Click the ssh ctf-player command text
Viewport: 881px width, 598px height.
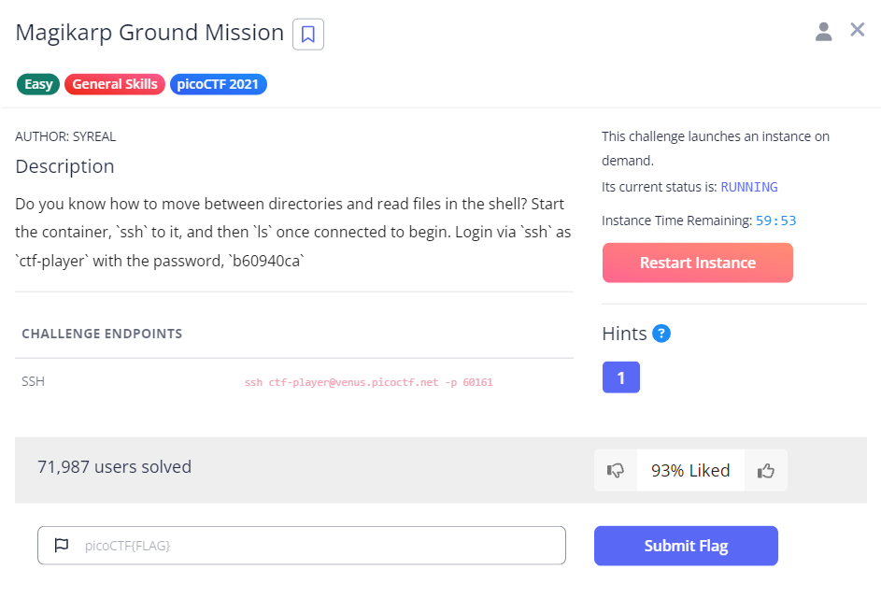coord(368,383)
